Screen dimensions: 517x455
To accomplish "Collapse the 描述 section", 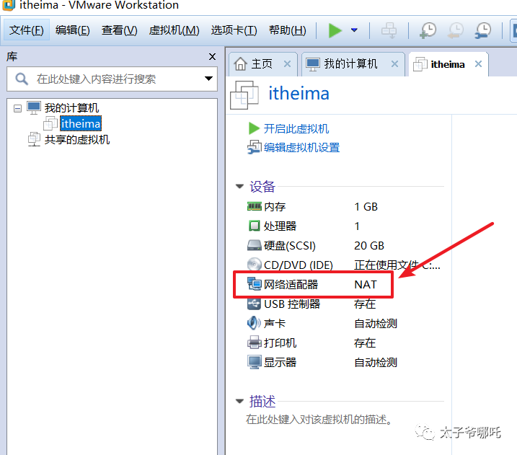I will (x=239, y=401).
